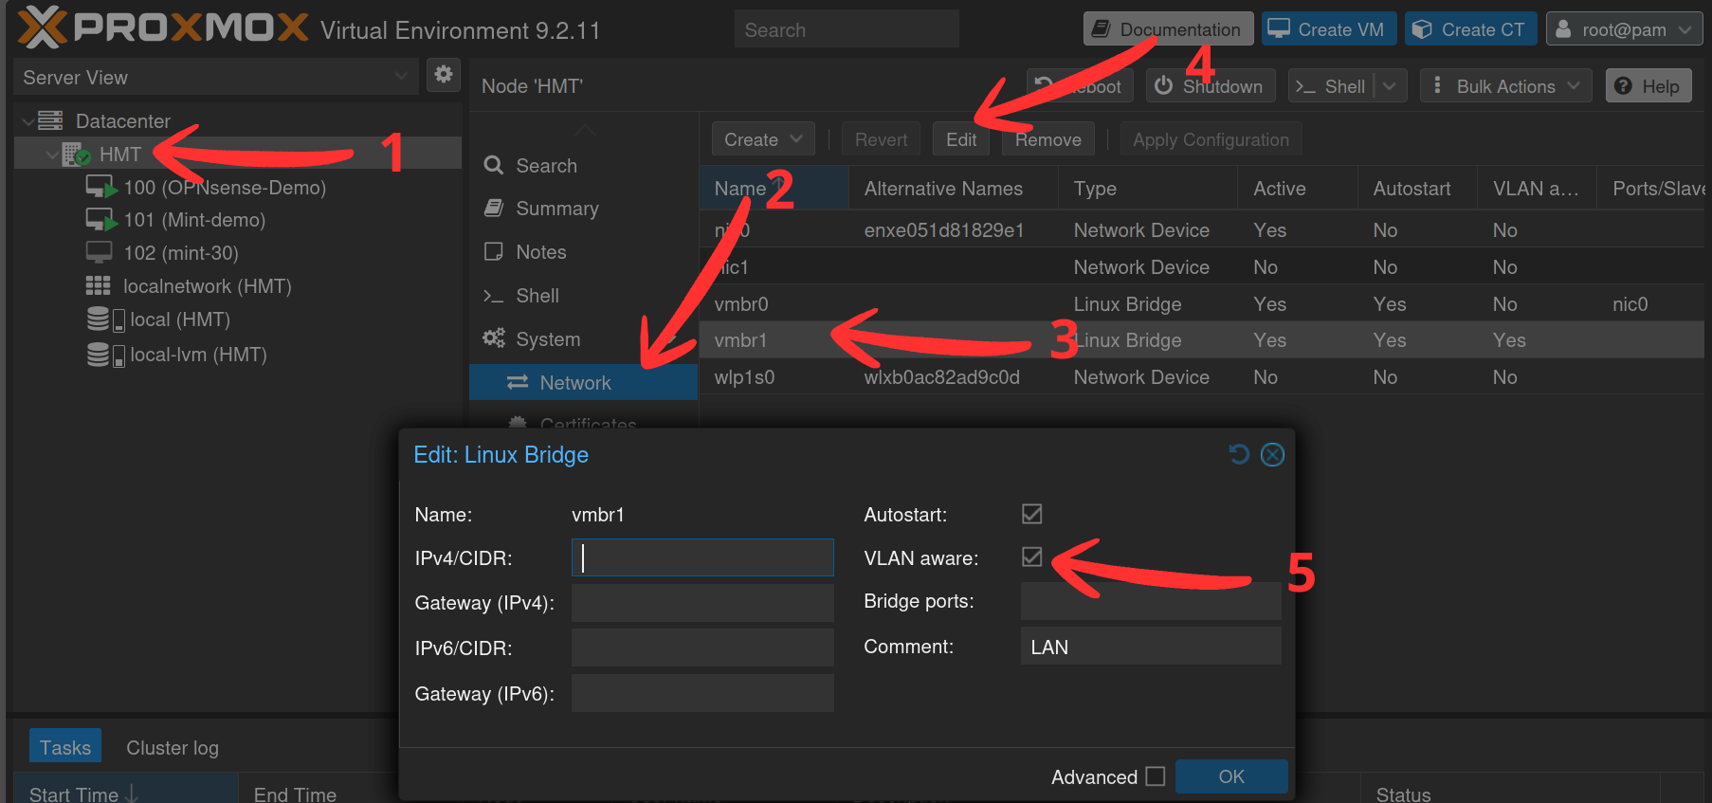Click the Shutdown power icon
The image size is (1712, 803).
pos(1163,85)
